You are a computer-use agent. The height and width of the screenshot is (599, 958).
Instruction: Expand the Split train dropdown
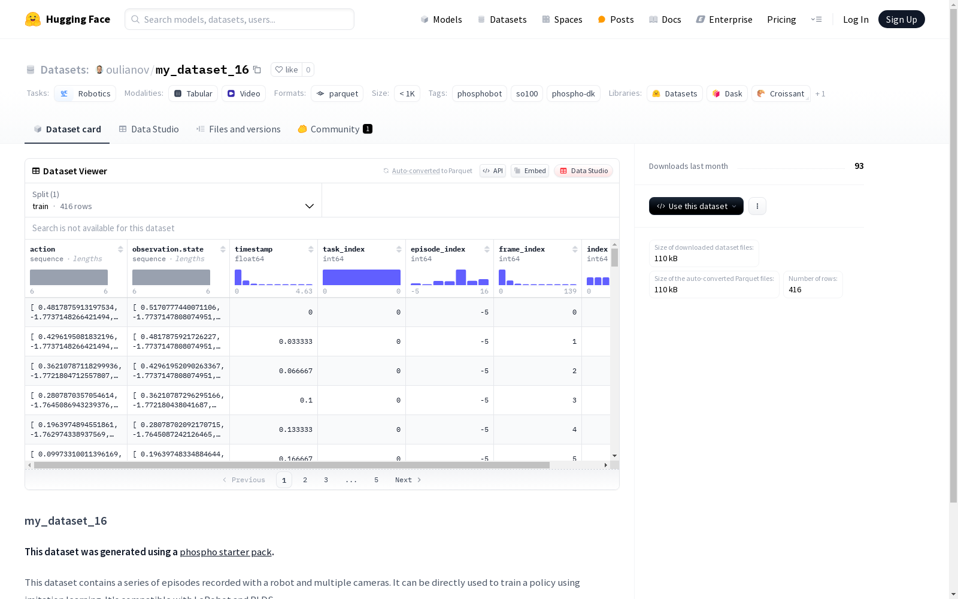173,200
